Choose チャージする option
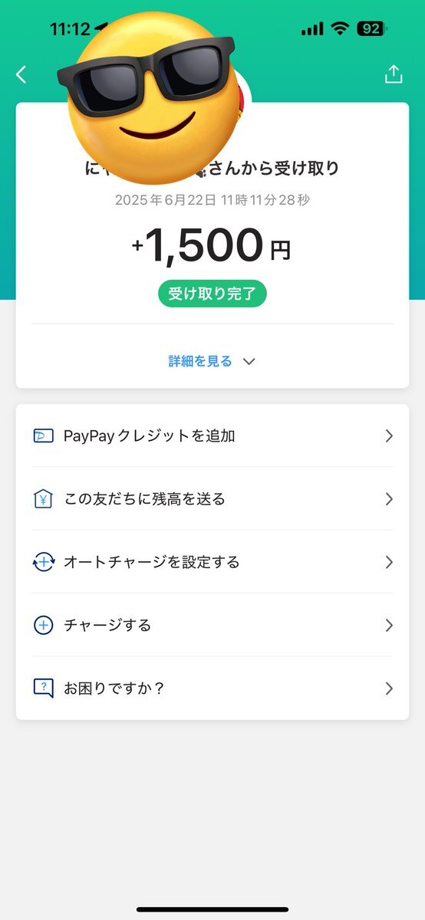This screenshot has width=425, height=920. pyautogui.click(x=212, y=625)
